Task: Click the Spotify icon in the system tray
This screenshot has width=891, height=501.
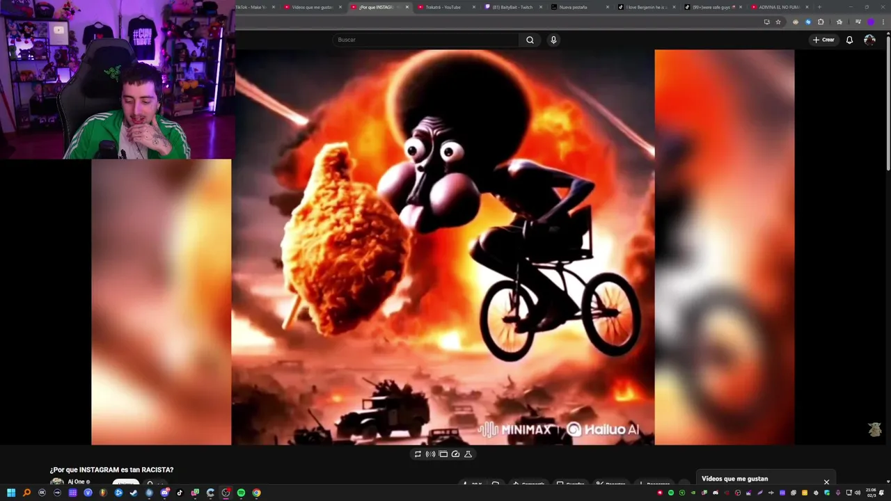Action: point(671,493)
